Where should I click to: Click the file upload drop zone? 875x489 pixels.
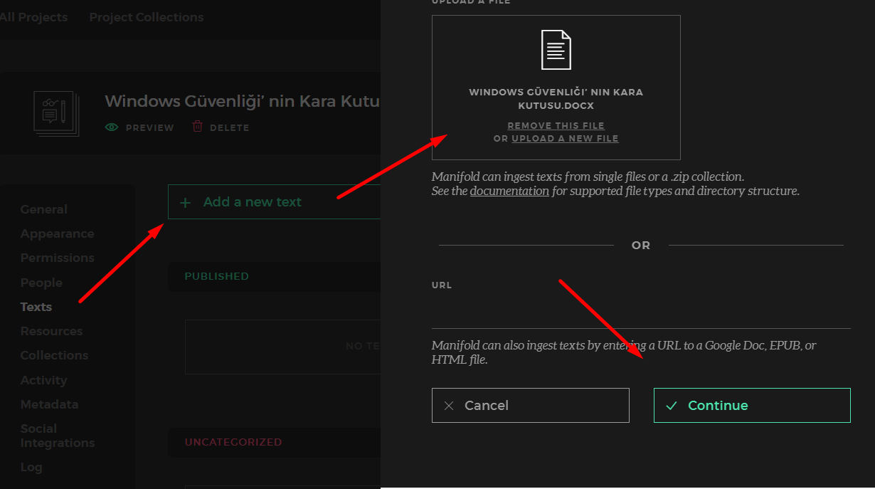[x=556, y=88]
